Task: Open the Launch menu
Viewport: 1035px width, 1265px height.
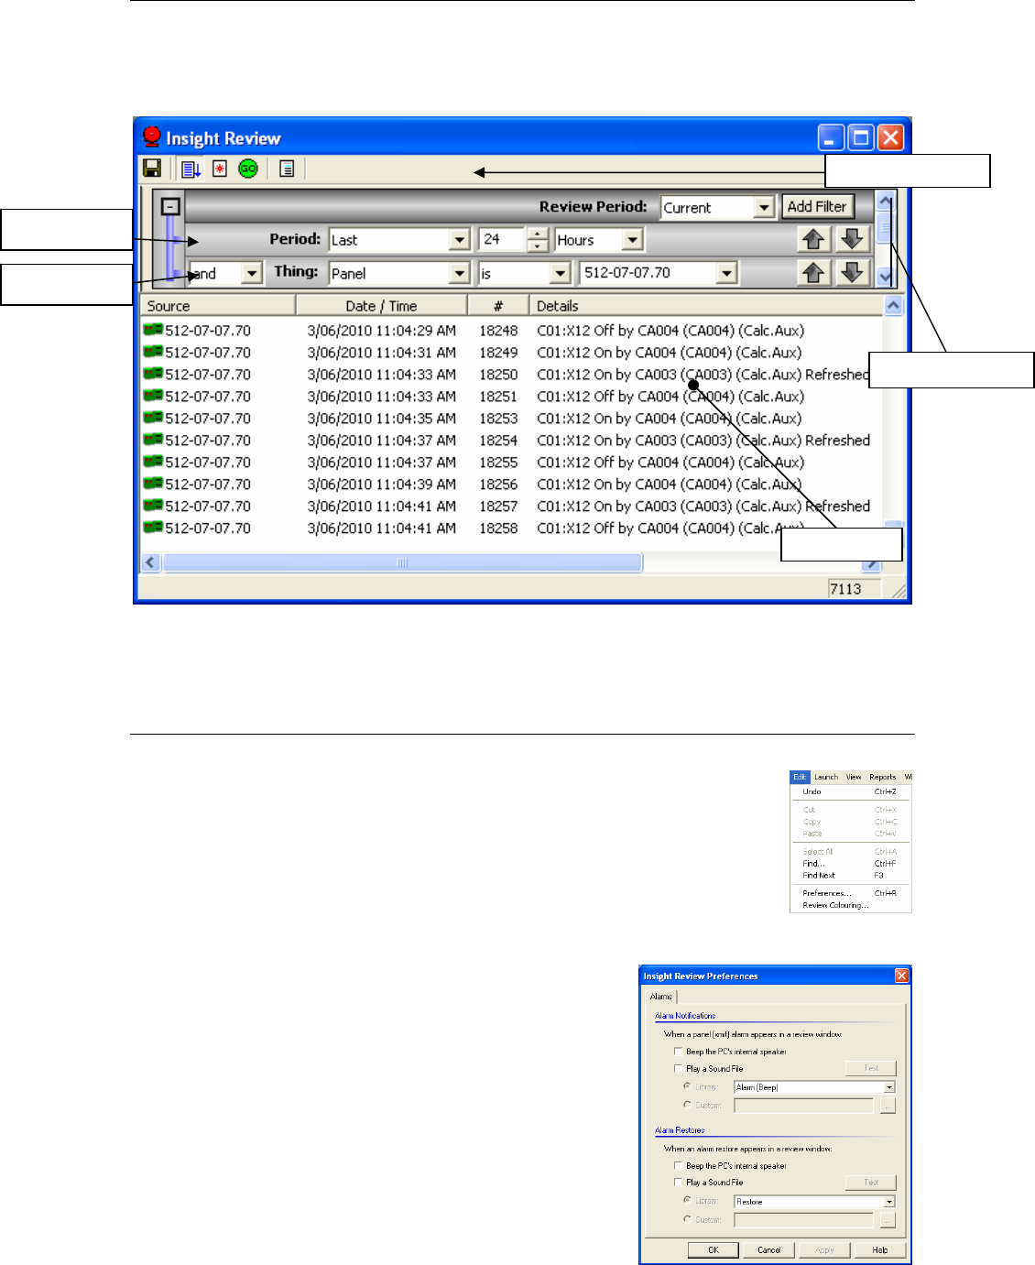Action: [x=826, y=777]
